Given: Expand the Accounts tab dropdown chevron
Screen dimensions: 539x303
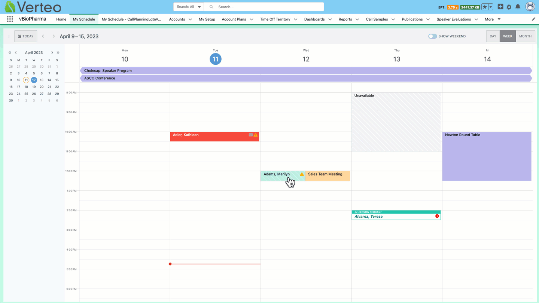Looking at the screenshot, I should (190, 19).
